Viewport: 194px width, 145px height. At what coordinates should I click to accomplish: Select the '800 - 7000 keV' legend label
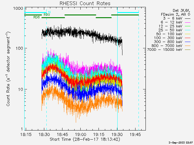167,46
